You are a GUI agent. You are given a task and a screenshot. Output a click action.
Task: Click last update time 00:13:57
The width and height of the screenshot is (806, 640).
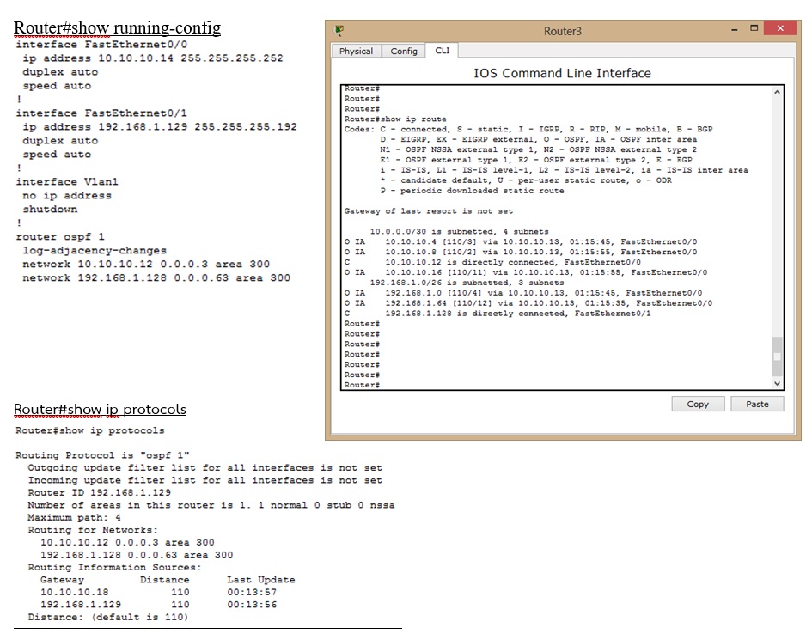252,592
